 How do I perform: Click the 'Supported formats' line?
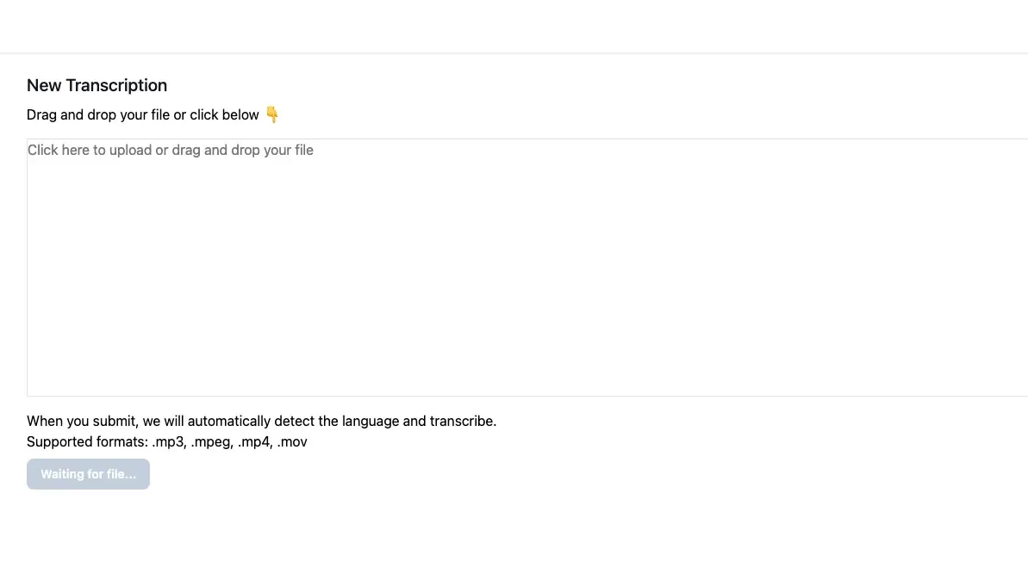tap(167, 442)
